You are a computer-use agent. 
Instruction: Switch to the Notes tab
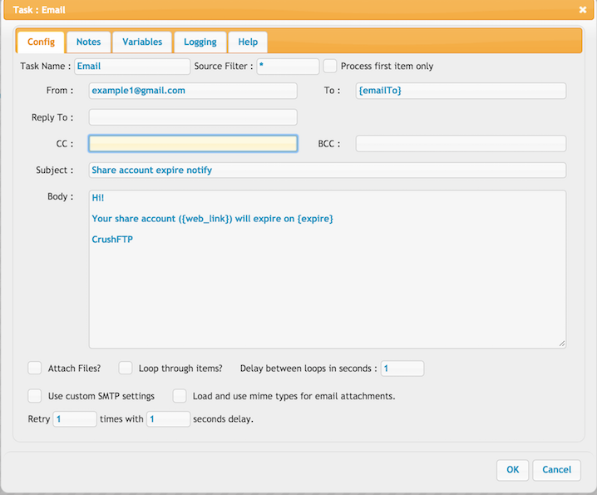pyautogui.click(x=89, y=42)
